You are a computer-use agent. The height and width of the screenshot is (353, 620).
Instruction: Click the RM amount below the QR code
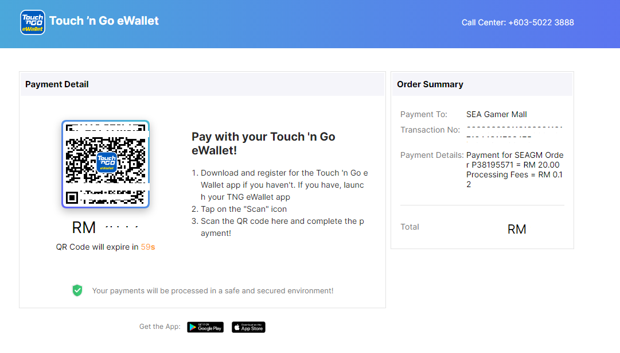click(x=105, y=227)
